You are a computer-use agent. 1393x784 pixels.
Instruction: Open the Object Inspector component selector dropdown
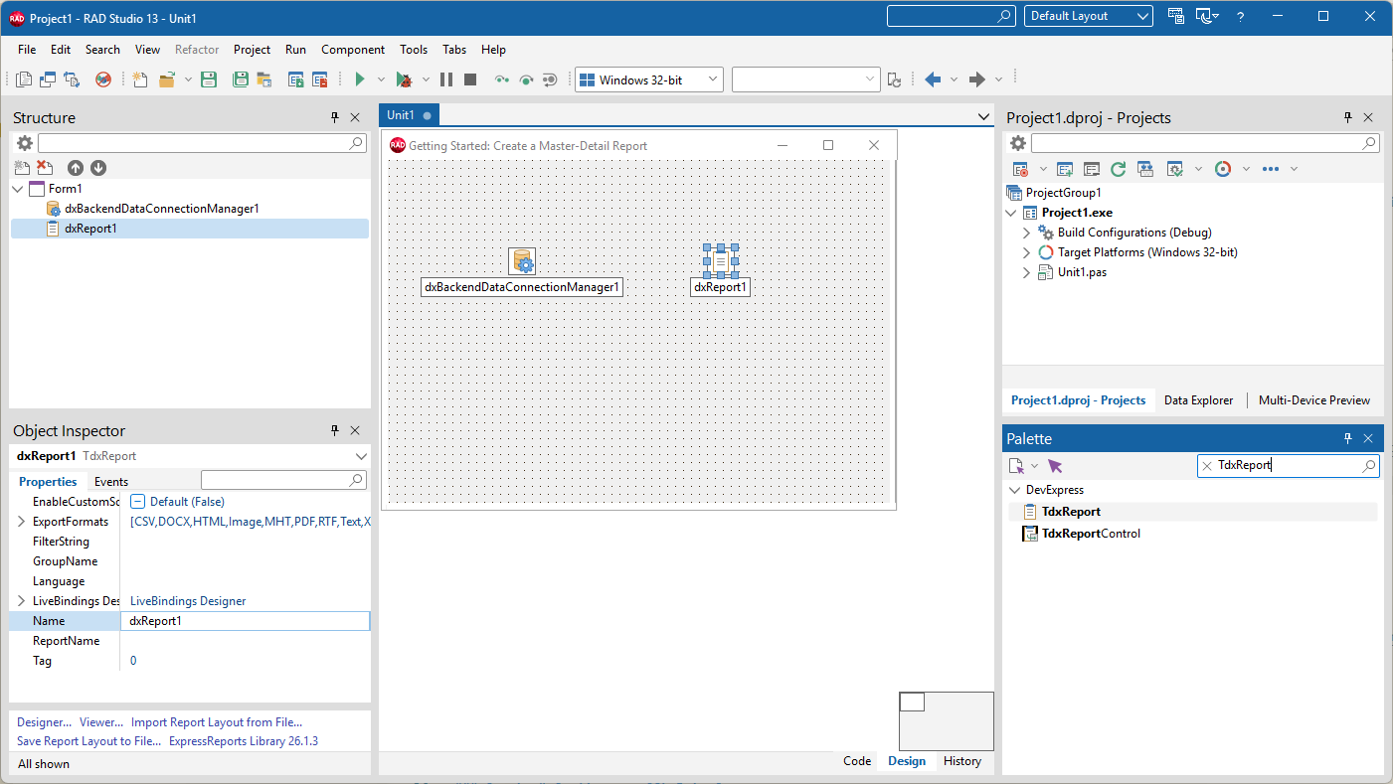pyautogui.click(x=360, y=456)
